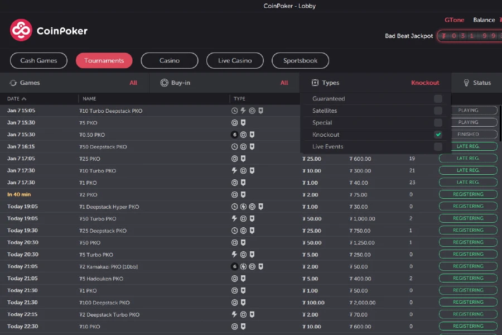Click the 6-max icon on the 0.50 PKO row
The image size is (502, 335).
tap(234, 135)
